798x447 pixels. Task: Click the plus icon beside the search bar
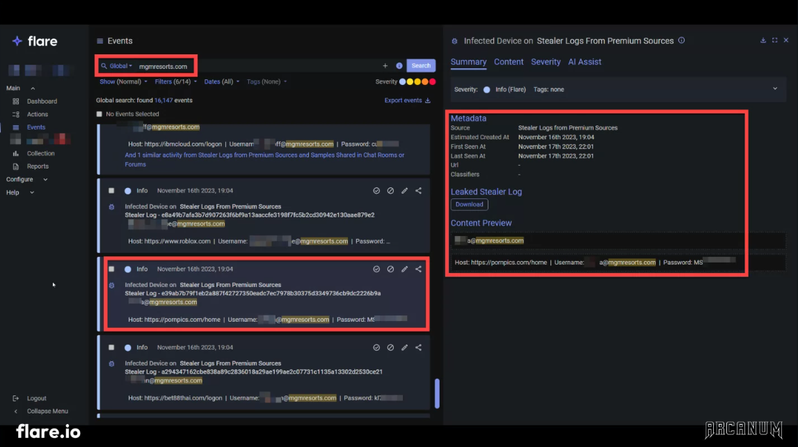[385, 65]
